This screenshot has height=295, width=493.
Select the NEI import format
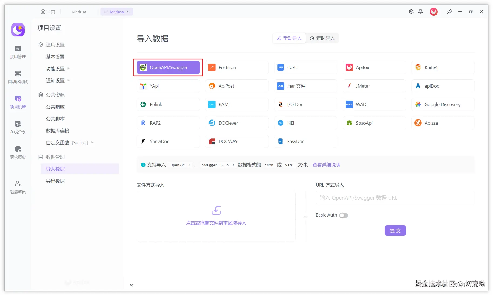(x=306, y=123)
